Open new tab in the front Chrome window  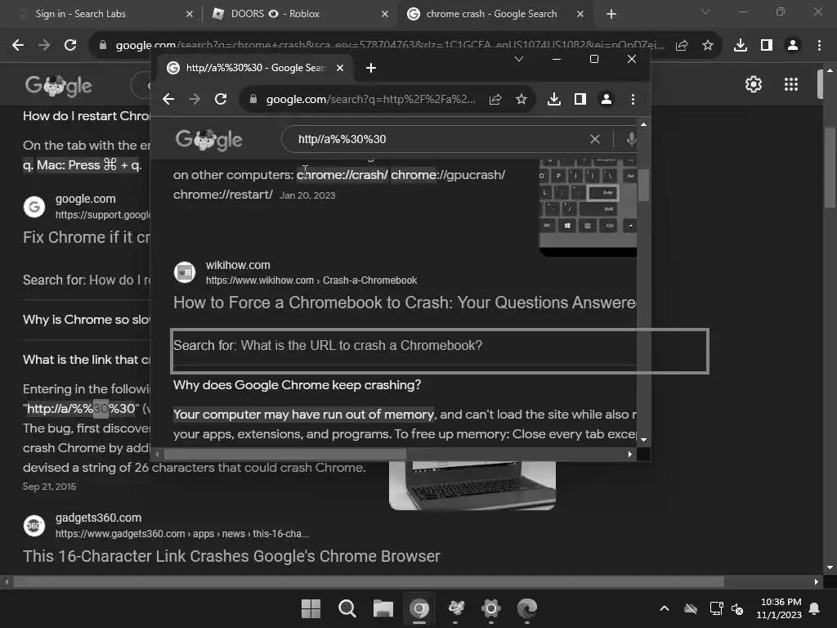click(371, 68)
